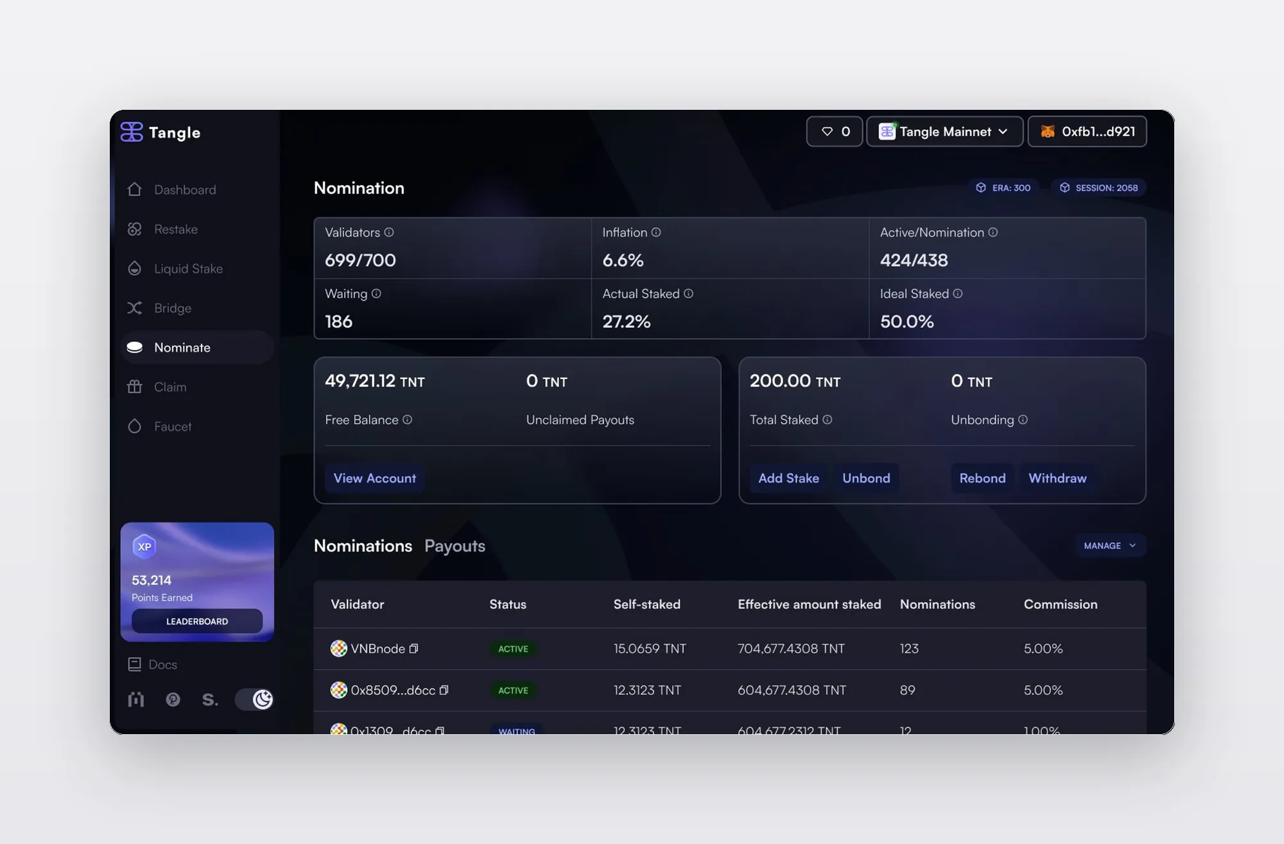1284x844 pixels.
Task: Open the Bridge page
Action: point(197,308)
